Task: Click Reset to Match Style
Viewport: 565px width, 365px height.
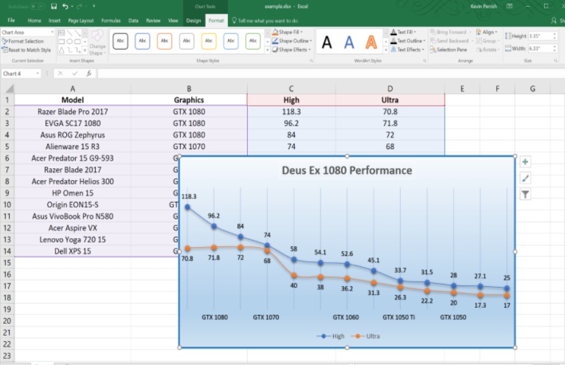Action: 26,50
